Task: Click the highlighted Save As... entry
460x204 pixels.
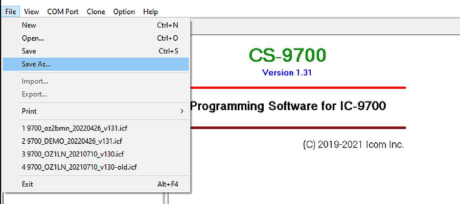Action: 96,64
